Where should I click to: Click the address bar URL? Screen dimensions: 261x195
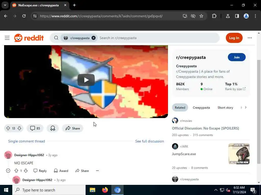pyautogui.click(x=101, y=16)
